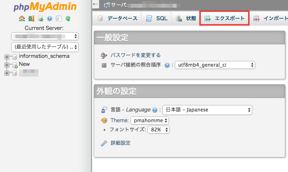
Task: Switch to the インポート tab
Action: [x=269, y=18]
